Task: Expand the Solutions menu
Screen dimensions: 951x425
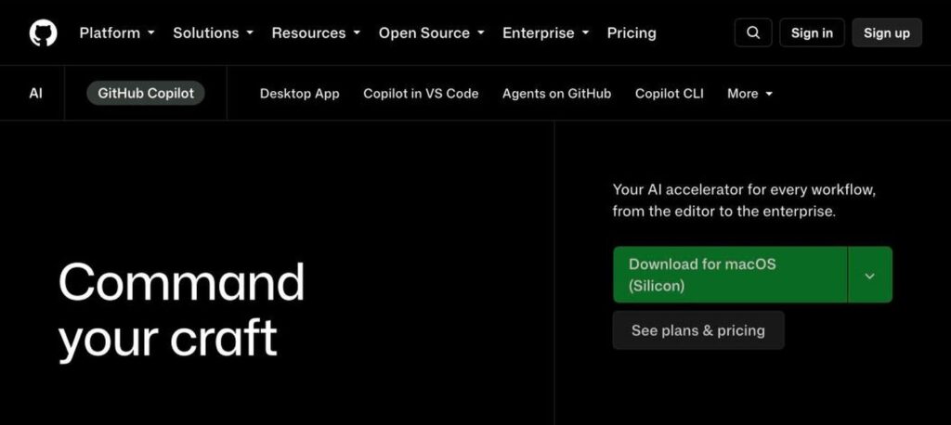Action: point(213,32)
